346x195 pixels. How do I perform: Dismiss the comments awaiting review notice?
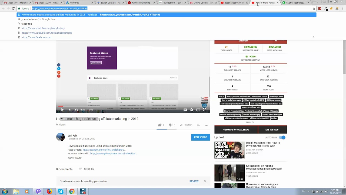pyautogui.click(x=205, y=181)
